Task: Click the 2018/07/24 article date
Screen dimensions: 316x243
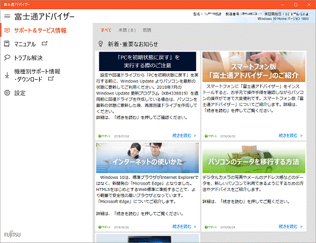Action: pos(121,136)
